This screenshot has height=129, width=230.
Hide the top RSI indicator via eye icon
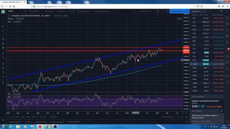point(14,94)
